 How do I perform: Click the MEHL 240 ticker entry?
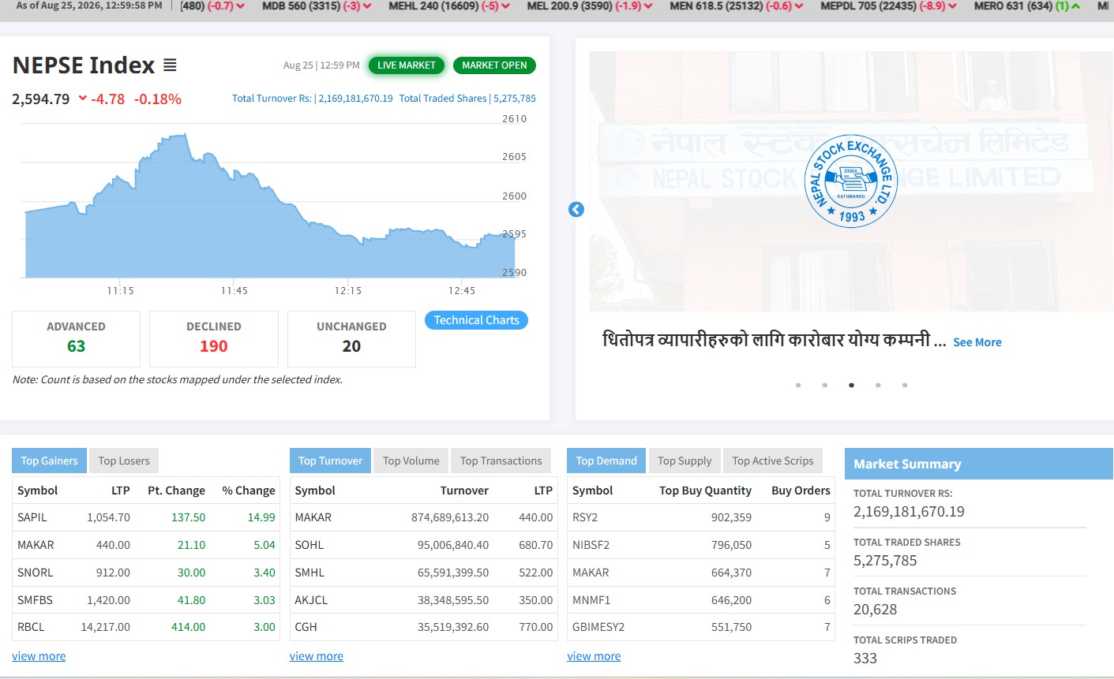tap(449, 6)
